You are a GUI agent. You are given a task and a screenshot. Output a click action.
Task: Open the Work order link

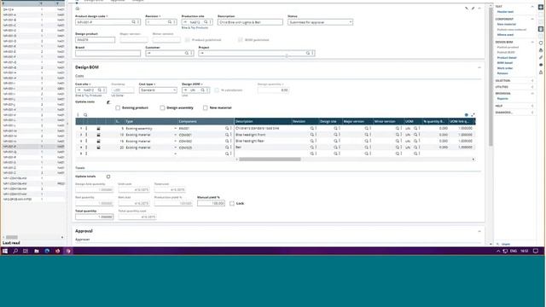point(505,68)
